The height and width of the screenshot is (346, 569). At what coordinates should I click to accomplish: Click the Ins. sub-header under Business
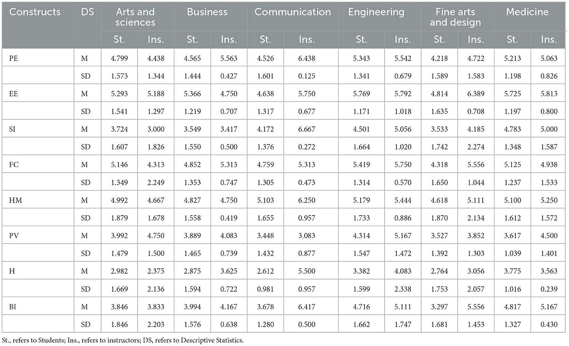(x=229, y=40)
